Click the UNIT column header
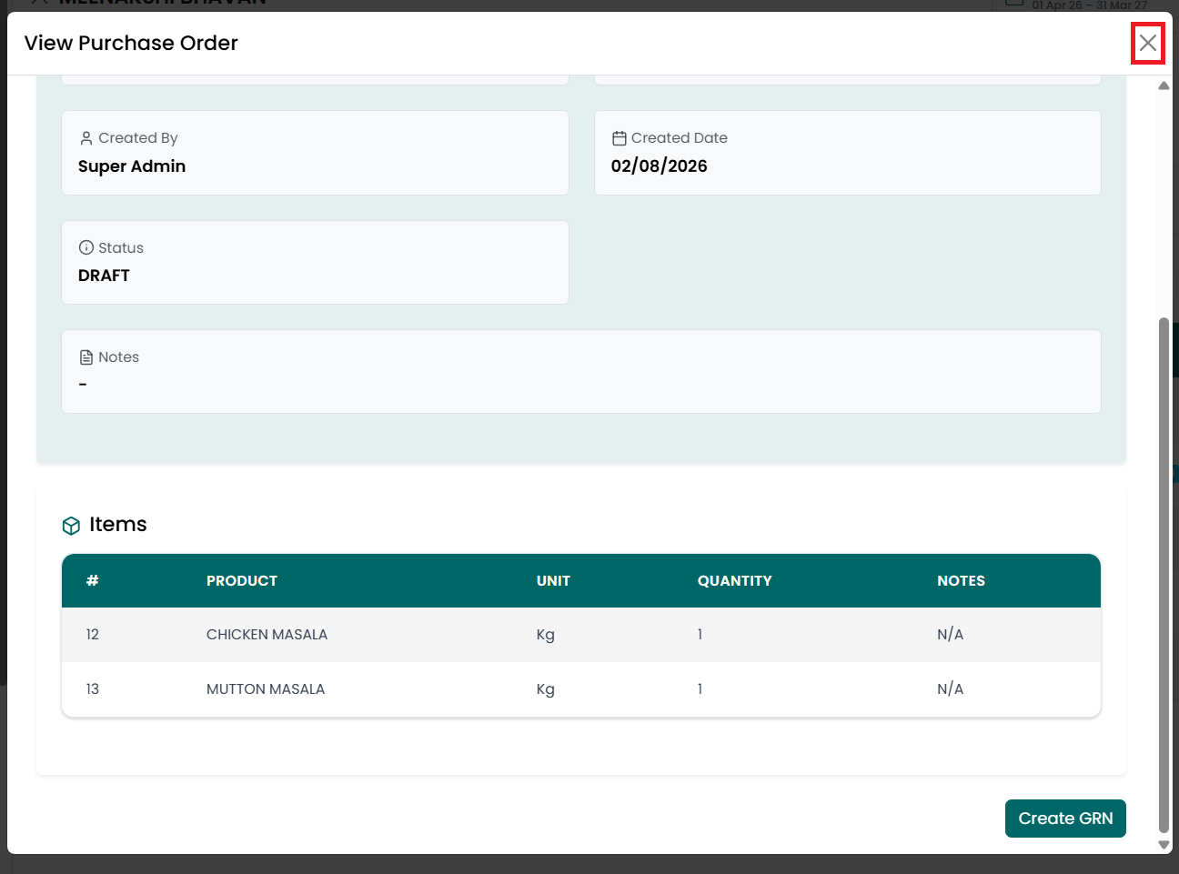Viewport: 1179px width, 874px height. [x=553, y=581]
